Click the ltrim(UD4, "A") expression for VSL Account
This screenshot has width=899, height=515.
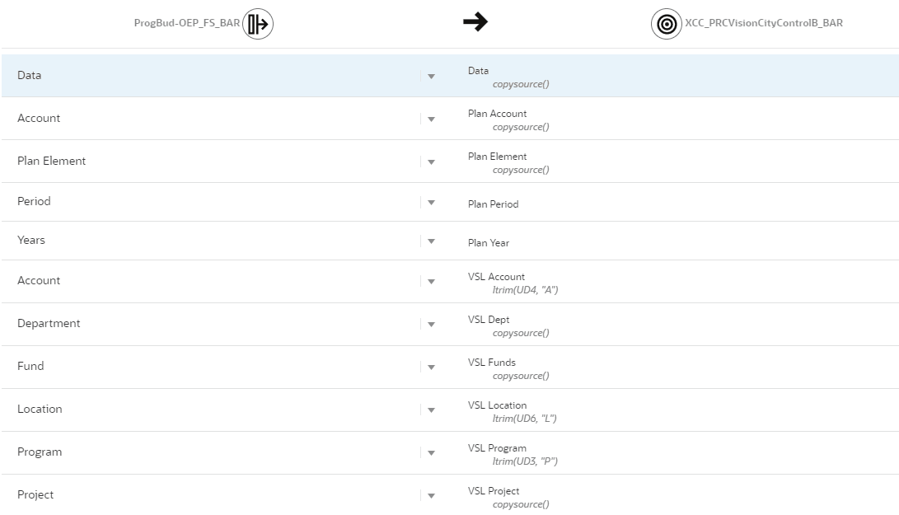[x=525, y=289]
